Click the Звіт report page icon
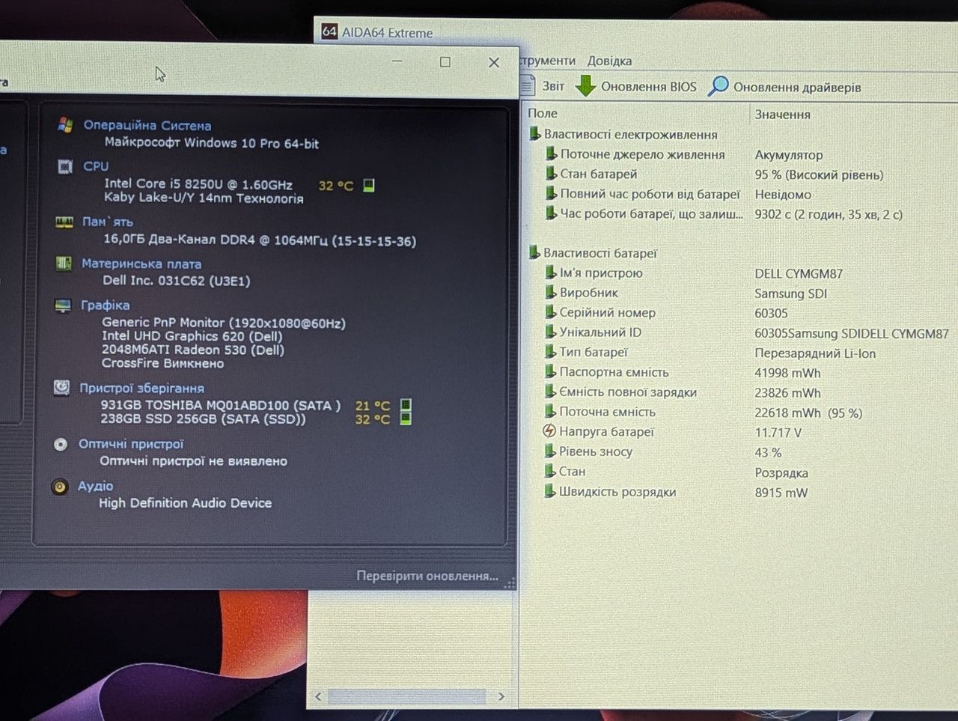The width and height of the screenshot is (958, 721). pyautogui.click(x=528, y=86)
